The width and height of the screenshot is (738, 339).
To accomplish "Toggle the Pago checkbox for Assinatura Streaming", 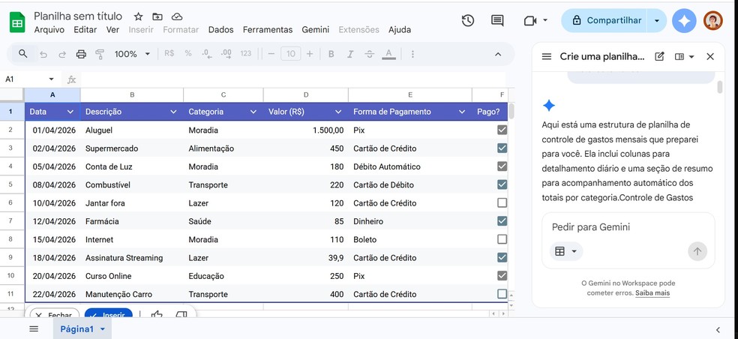I will click(x=502, y=257).
